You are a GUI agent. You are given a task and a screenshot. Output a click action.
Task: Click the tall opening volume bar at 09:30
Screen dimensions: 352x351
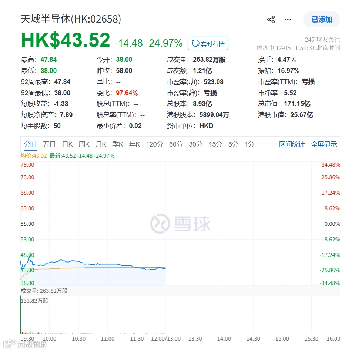tap(21, 315)
